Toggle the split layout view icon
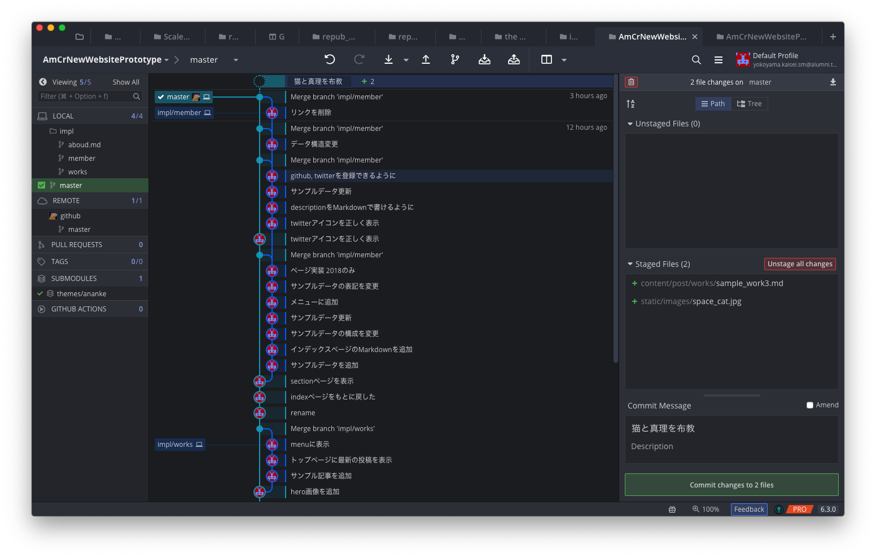Viewport: 876px width, 558px height. coord(546,59)
